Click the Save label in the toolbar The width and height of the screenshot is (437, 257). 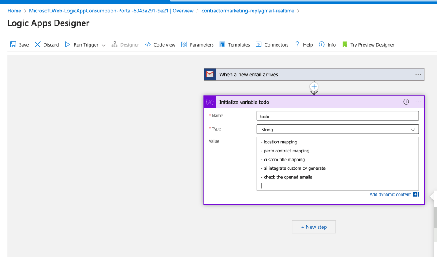[24, 44]
